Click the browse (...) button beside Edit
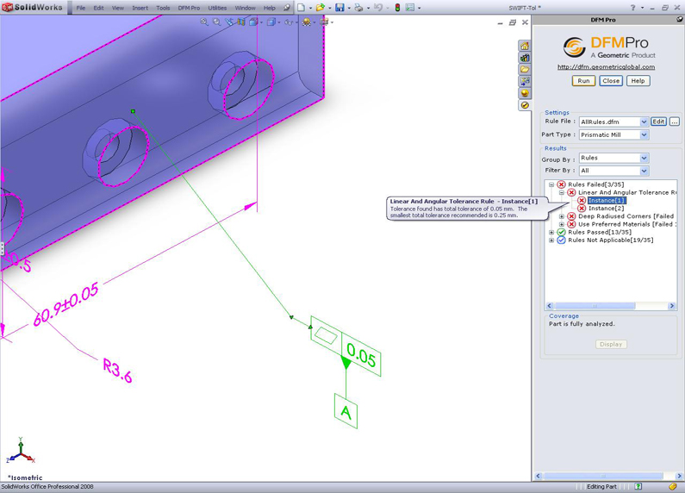The image size is (685, 493). coord(675,122)
